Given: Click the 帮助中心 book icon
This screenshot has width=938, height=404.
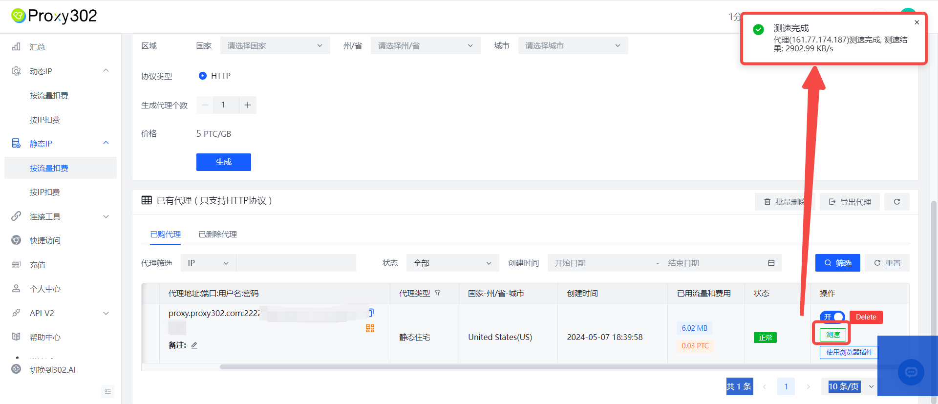Looking at the screenshot, I should 16,337.
